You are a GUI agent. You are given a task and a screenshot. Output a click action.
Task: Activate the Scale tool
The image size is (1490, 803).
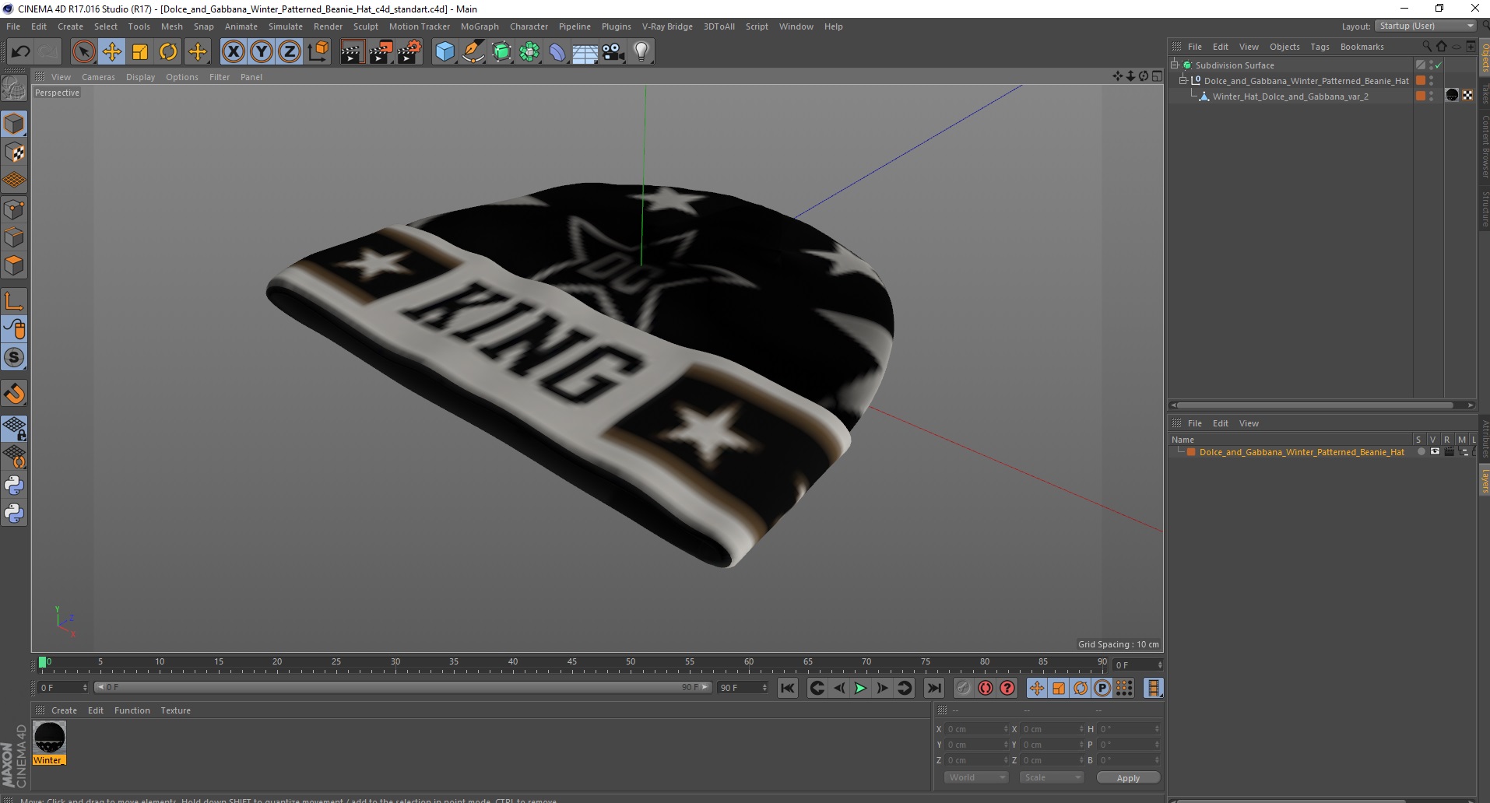click(140, 52)
